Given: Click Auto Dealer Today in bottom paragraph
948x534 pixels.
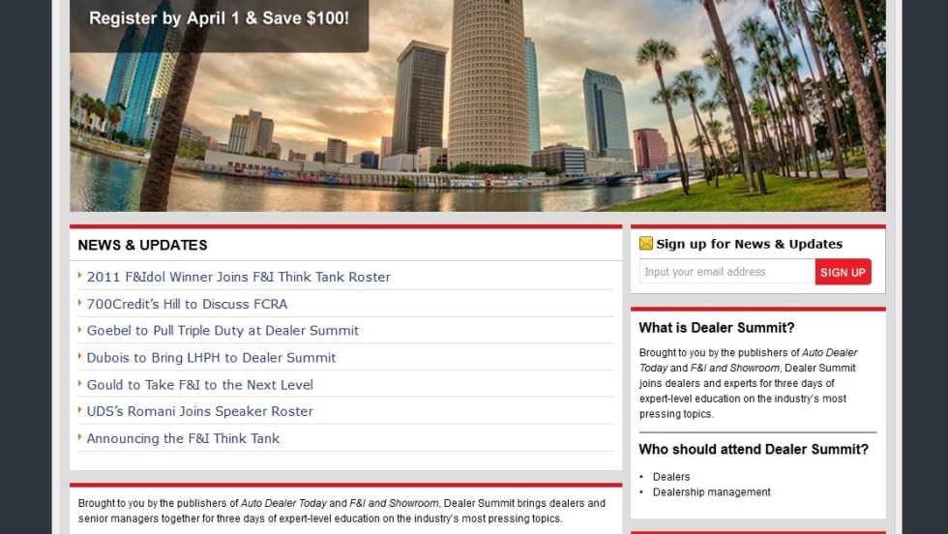Looking at the screenshot, I should 282,503.
